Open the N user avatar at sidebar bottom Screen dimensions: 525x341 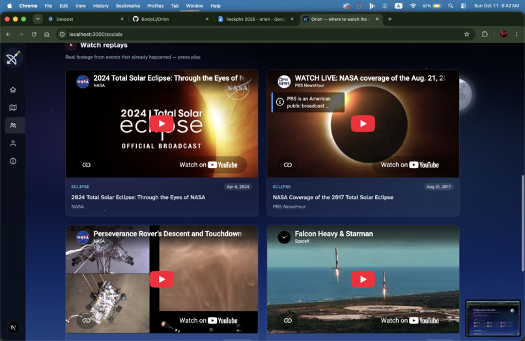13,327
